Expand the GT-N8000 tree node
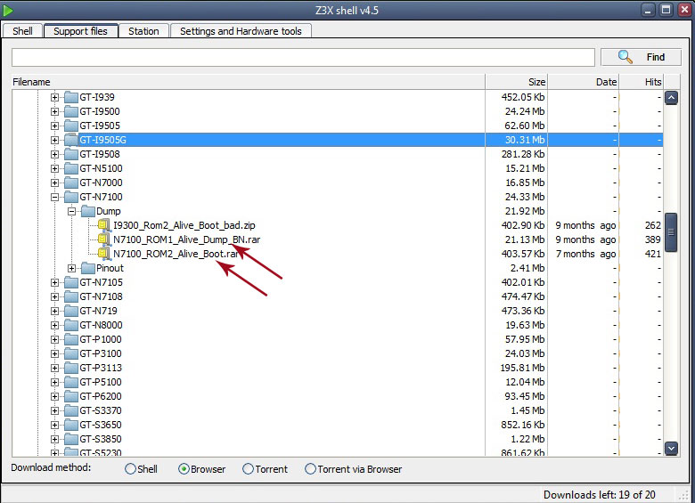Viewport: 695px width, 503px height. coord(54,325)
